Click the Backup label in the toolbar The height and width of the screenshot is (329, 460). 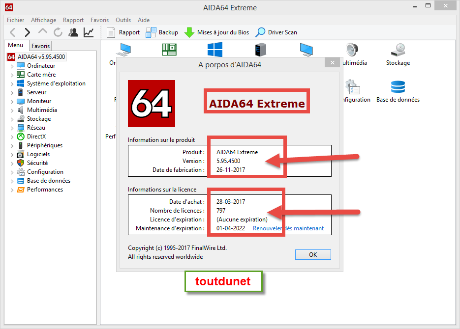168,32
